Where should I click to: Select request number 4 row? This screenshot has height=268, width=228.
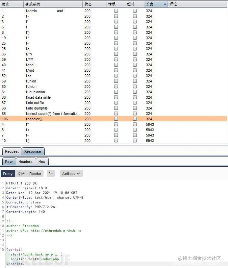[113, 124]
